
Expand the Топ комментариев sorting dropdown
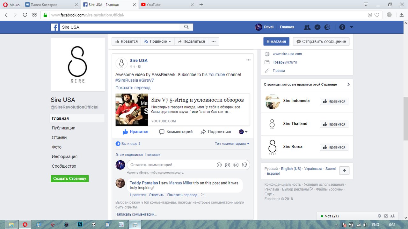pos(232,144)
